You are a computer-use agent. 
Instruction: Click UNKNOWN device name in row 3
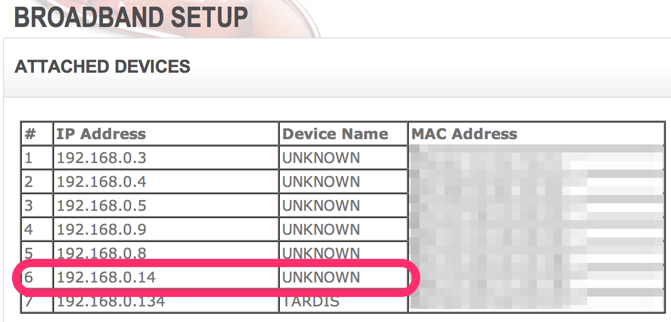(x=321, y=206)
